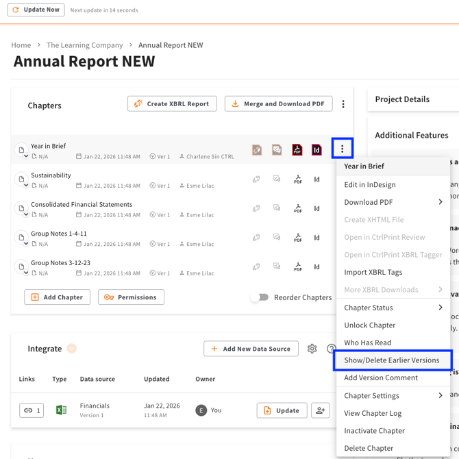Open kebab menu beside Merge and Download PDF
This screenshot has height=459, width=459.
click(x=343, y=104)
